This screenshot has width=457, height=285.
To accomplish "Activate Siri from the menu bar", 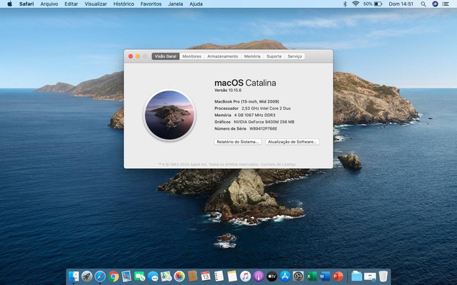I will 435,4.
